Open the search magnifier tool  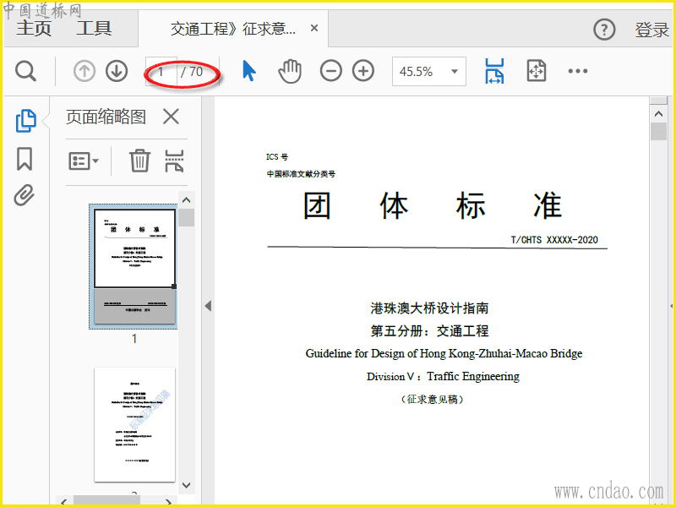click(x=25, y=71)
